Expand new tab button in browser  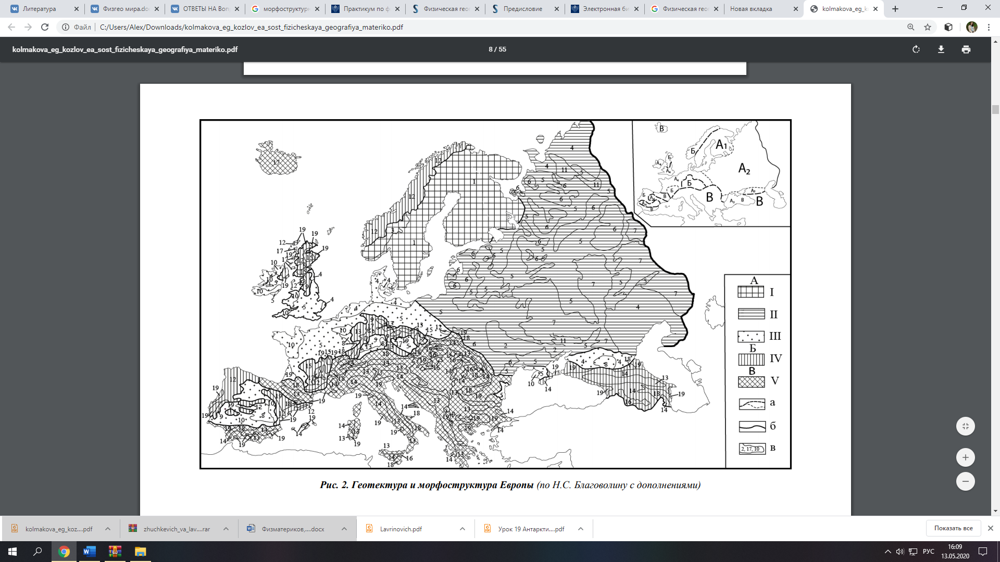click(x=895, y=8)
